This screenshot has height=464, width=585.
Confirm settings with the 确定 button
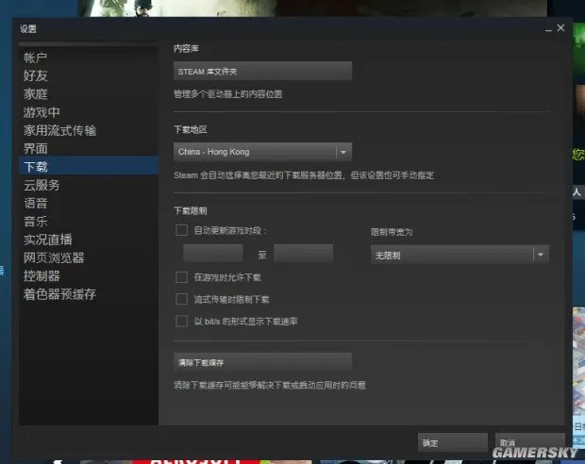pyautogui.click(x=453, y=442)
